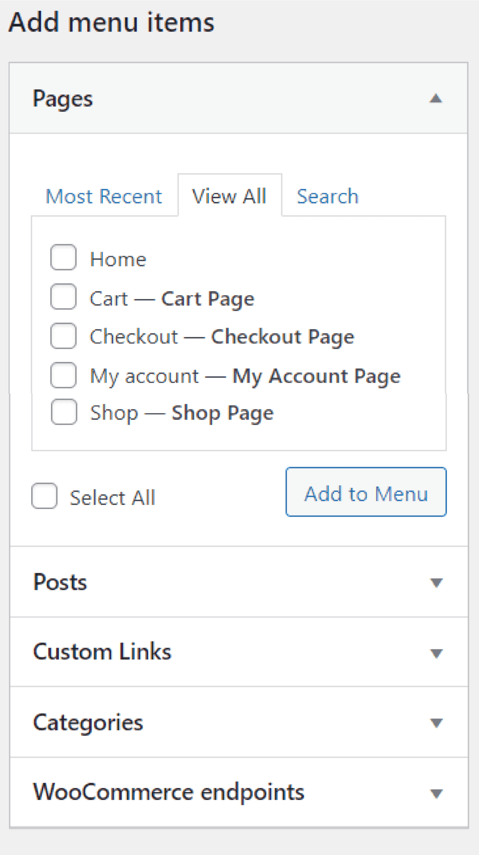Expand the Custom Links heading

click(x=102, y=651)
